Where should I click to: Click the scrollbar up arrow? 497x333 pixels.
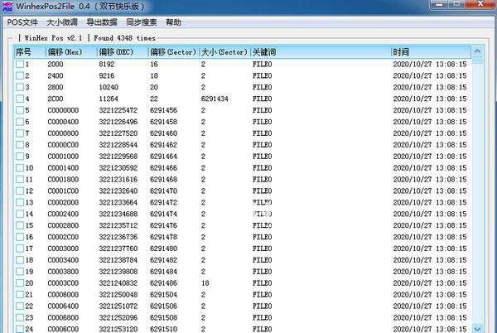click(478, 51)
